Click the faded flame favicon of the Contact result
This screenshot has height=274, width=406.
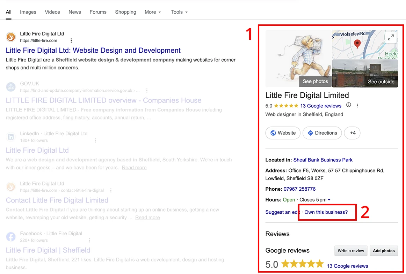tap(11, 187)
